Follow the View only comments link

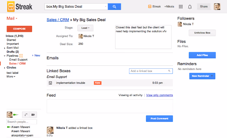point(160,95)
